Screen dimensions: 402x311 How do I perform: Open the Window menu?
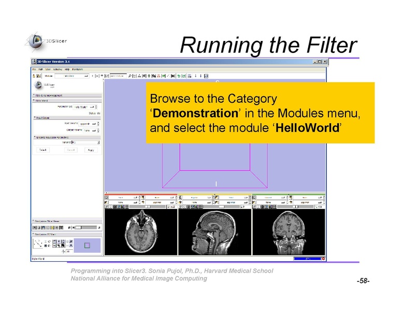tap(58, 69)
